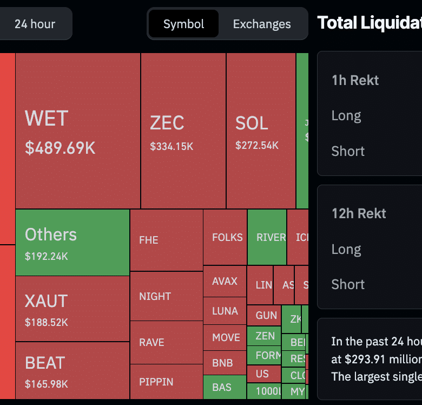Screen dimensions: 422x405
Task: Click the BEAT $165.98K tile
Action: [x=72, y=371]
